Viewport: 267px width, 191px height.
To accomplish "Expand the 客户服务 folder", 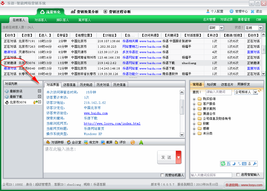I will point(194,104).
